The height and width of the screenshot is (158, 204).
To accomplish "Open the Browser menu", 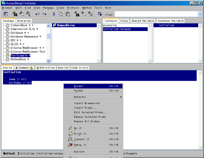I will point(7,8).
